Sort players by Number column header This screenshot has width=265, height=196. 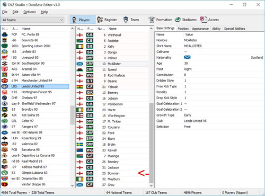(101, 29)
